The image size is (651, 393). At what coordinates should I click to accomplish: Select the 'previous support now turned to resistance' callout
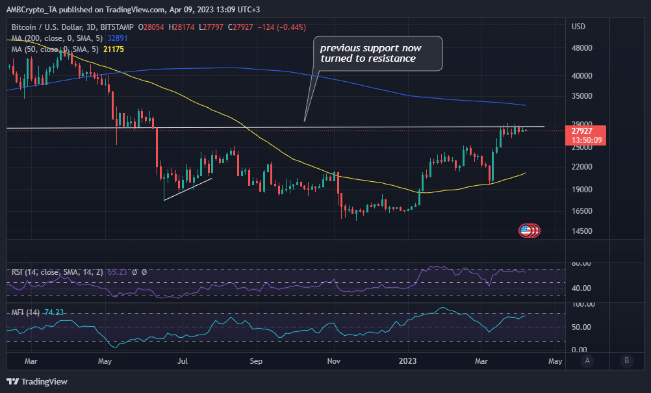pyautogui.click(x=377, y=53)
